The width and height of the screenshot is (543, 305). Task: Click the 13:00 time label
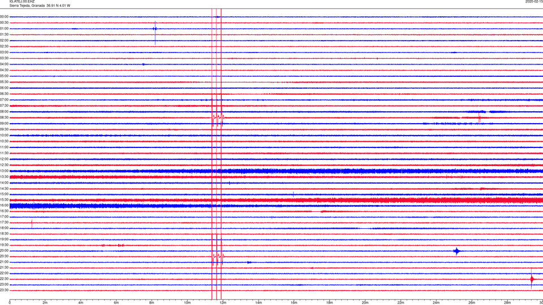coord(4,171)
